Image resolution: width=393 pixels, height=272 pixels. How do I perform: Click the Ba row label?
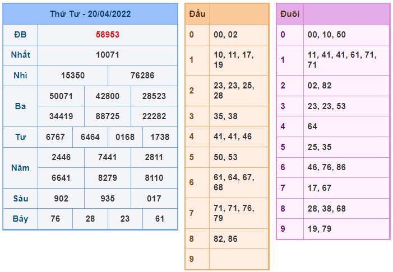(20, 106)
